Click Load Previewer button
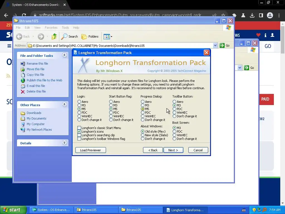The height and width of the screenshot is (214, 285). [90, 150]
